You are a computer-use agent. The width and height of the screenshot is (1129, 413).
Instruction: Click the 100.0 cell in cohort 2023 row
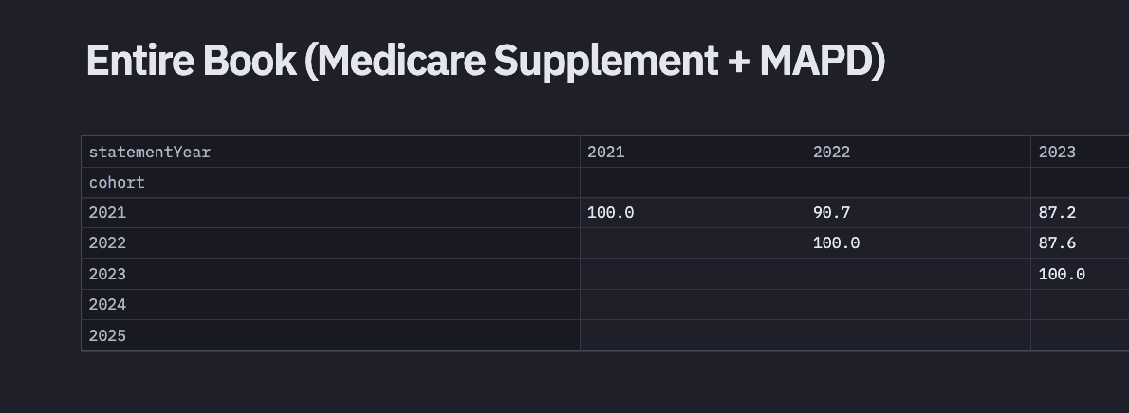[x=1062, y=274]
